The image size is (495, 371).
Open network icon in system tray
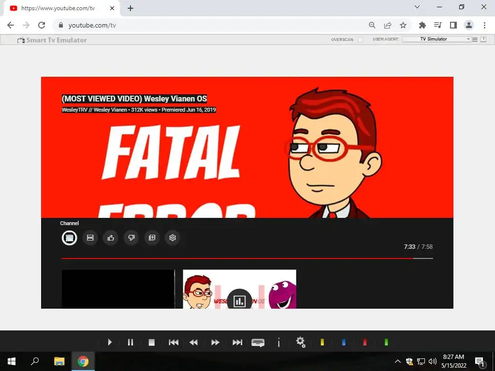click(x=421, y=361)
